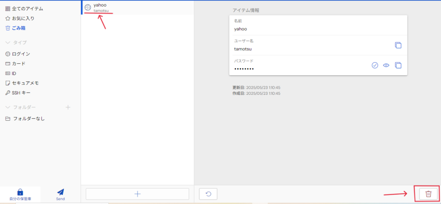Add a new folder with plus icon
441x204 pixels.
click(x=68, y=107)
